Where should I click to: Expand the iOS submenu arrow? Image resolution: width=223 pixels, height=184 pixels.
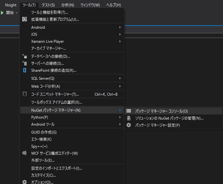(120, 34)
